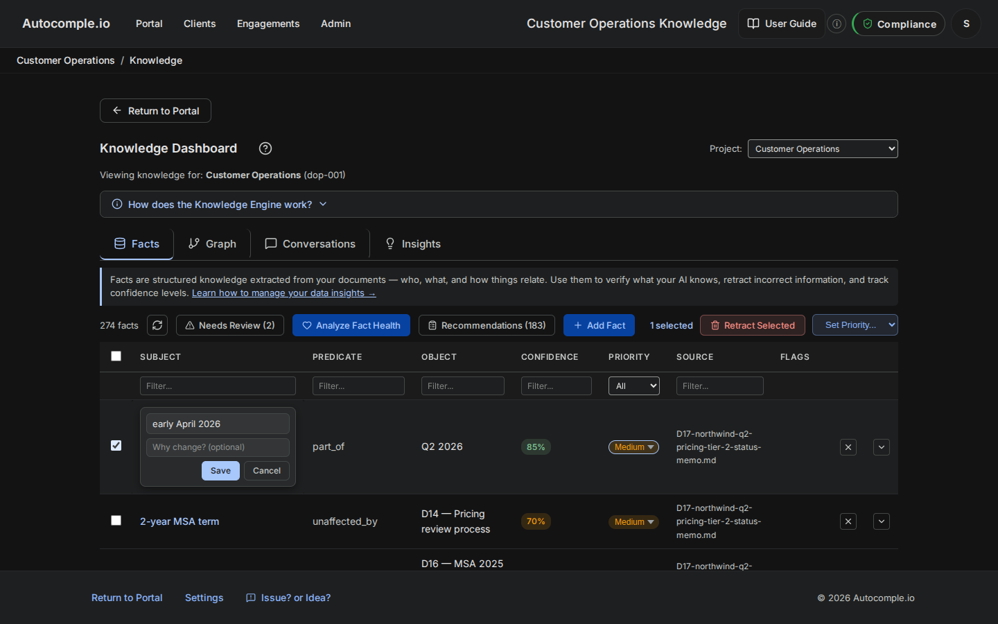Click the help question mark beside Knowledge Dashboard

265,148
